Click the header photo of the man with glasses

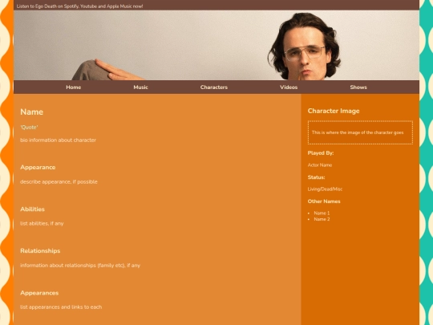[216, 45]
